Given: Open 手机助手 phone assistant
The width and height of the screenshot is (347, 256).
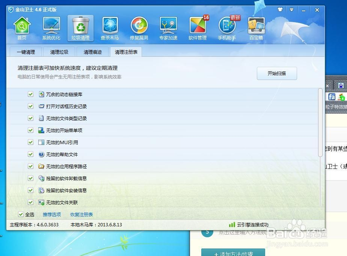Looking at the screenshot, I should [x=227, y=28].
